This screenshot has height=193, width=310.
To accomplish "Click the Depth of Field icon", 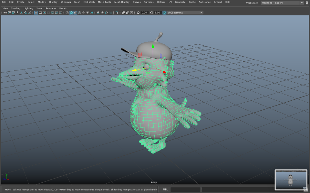I will pos(110,13).
